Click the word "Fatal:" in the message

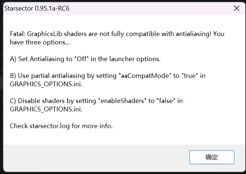(18, 34)
